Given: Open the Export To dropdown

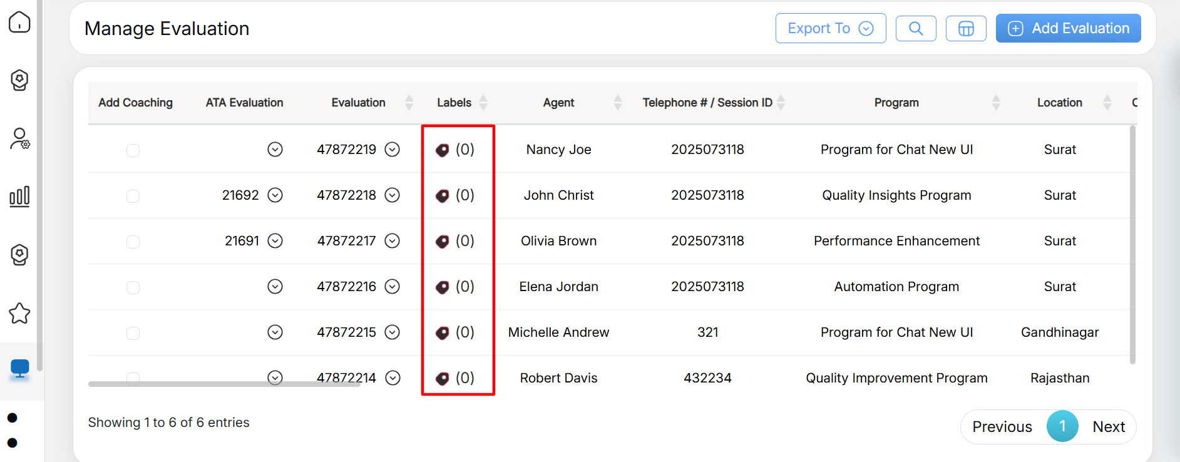Looking at the screenshot, I should click(x=830, y=28).
